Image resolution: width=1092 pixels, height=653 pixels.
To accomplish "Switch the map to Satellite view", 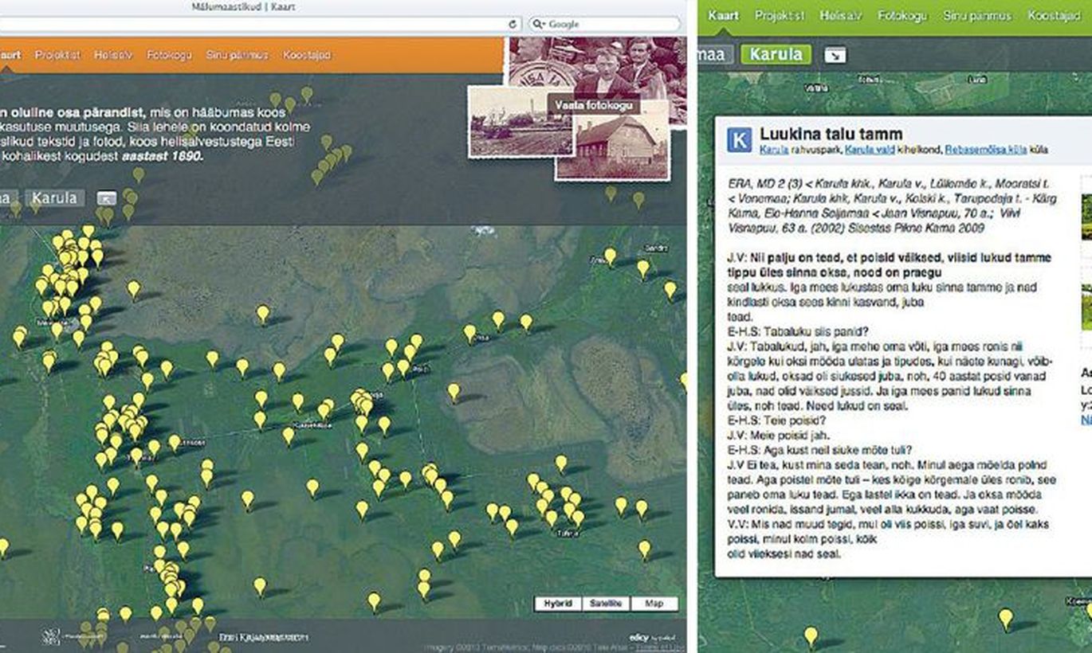I will coord(607,604).
